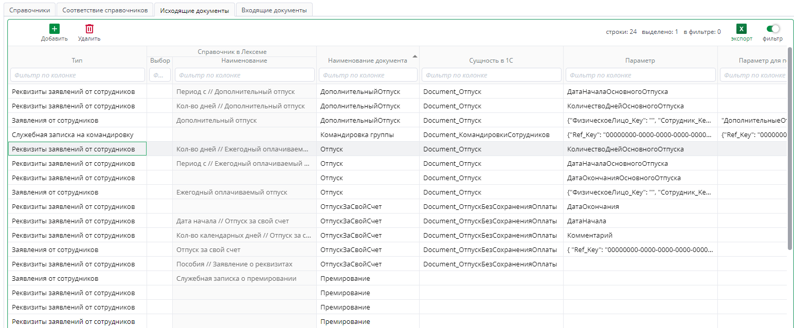Image resolution: width=794 pixels, height=328 pixels.
Task: Select the Командировка группы row
Action: (x=357, y=135)
